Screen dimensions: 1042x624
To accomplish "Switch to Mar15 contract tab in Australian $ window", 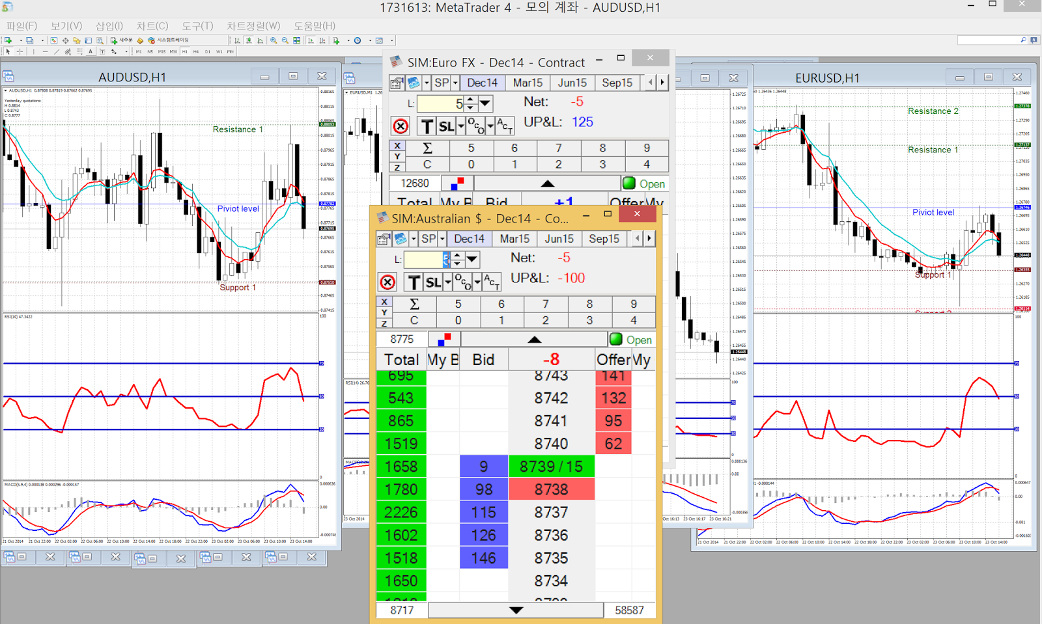I will [x=514, y=239].
